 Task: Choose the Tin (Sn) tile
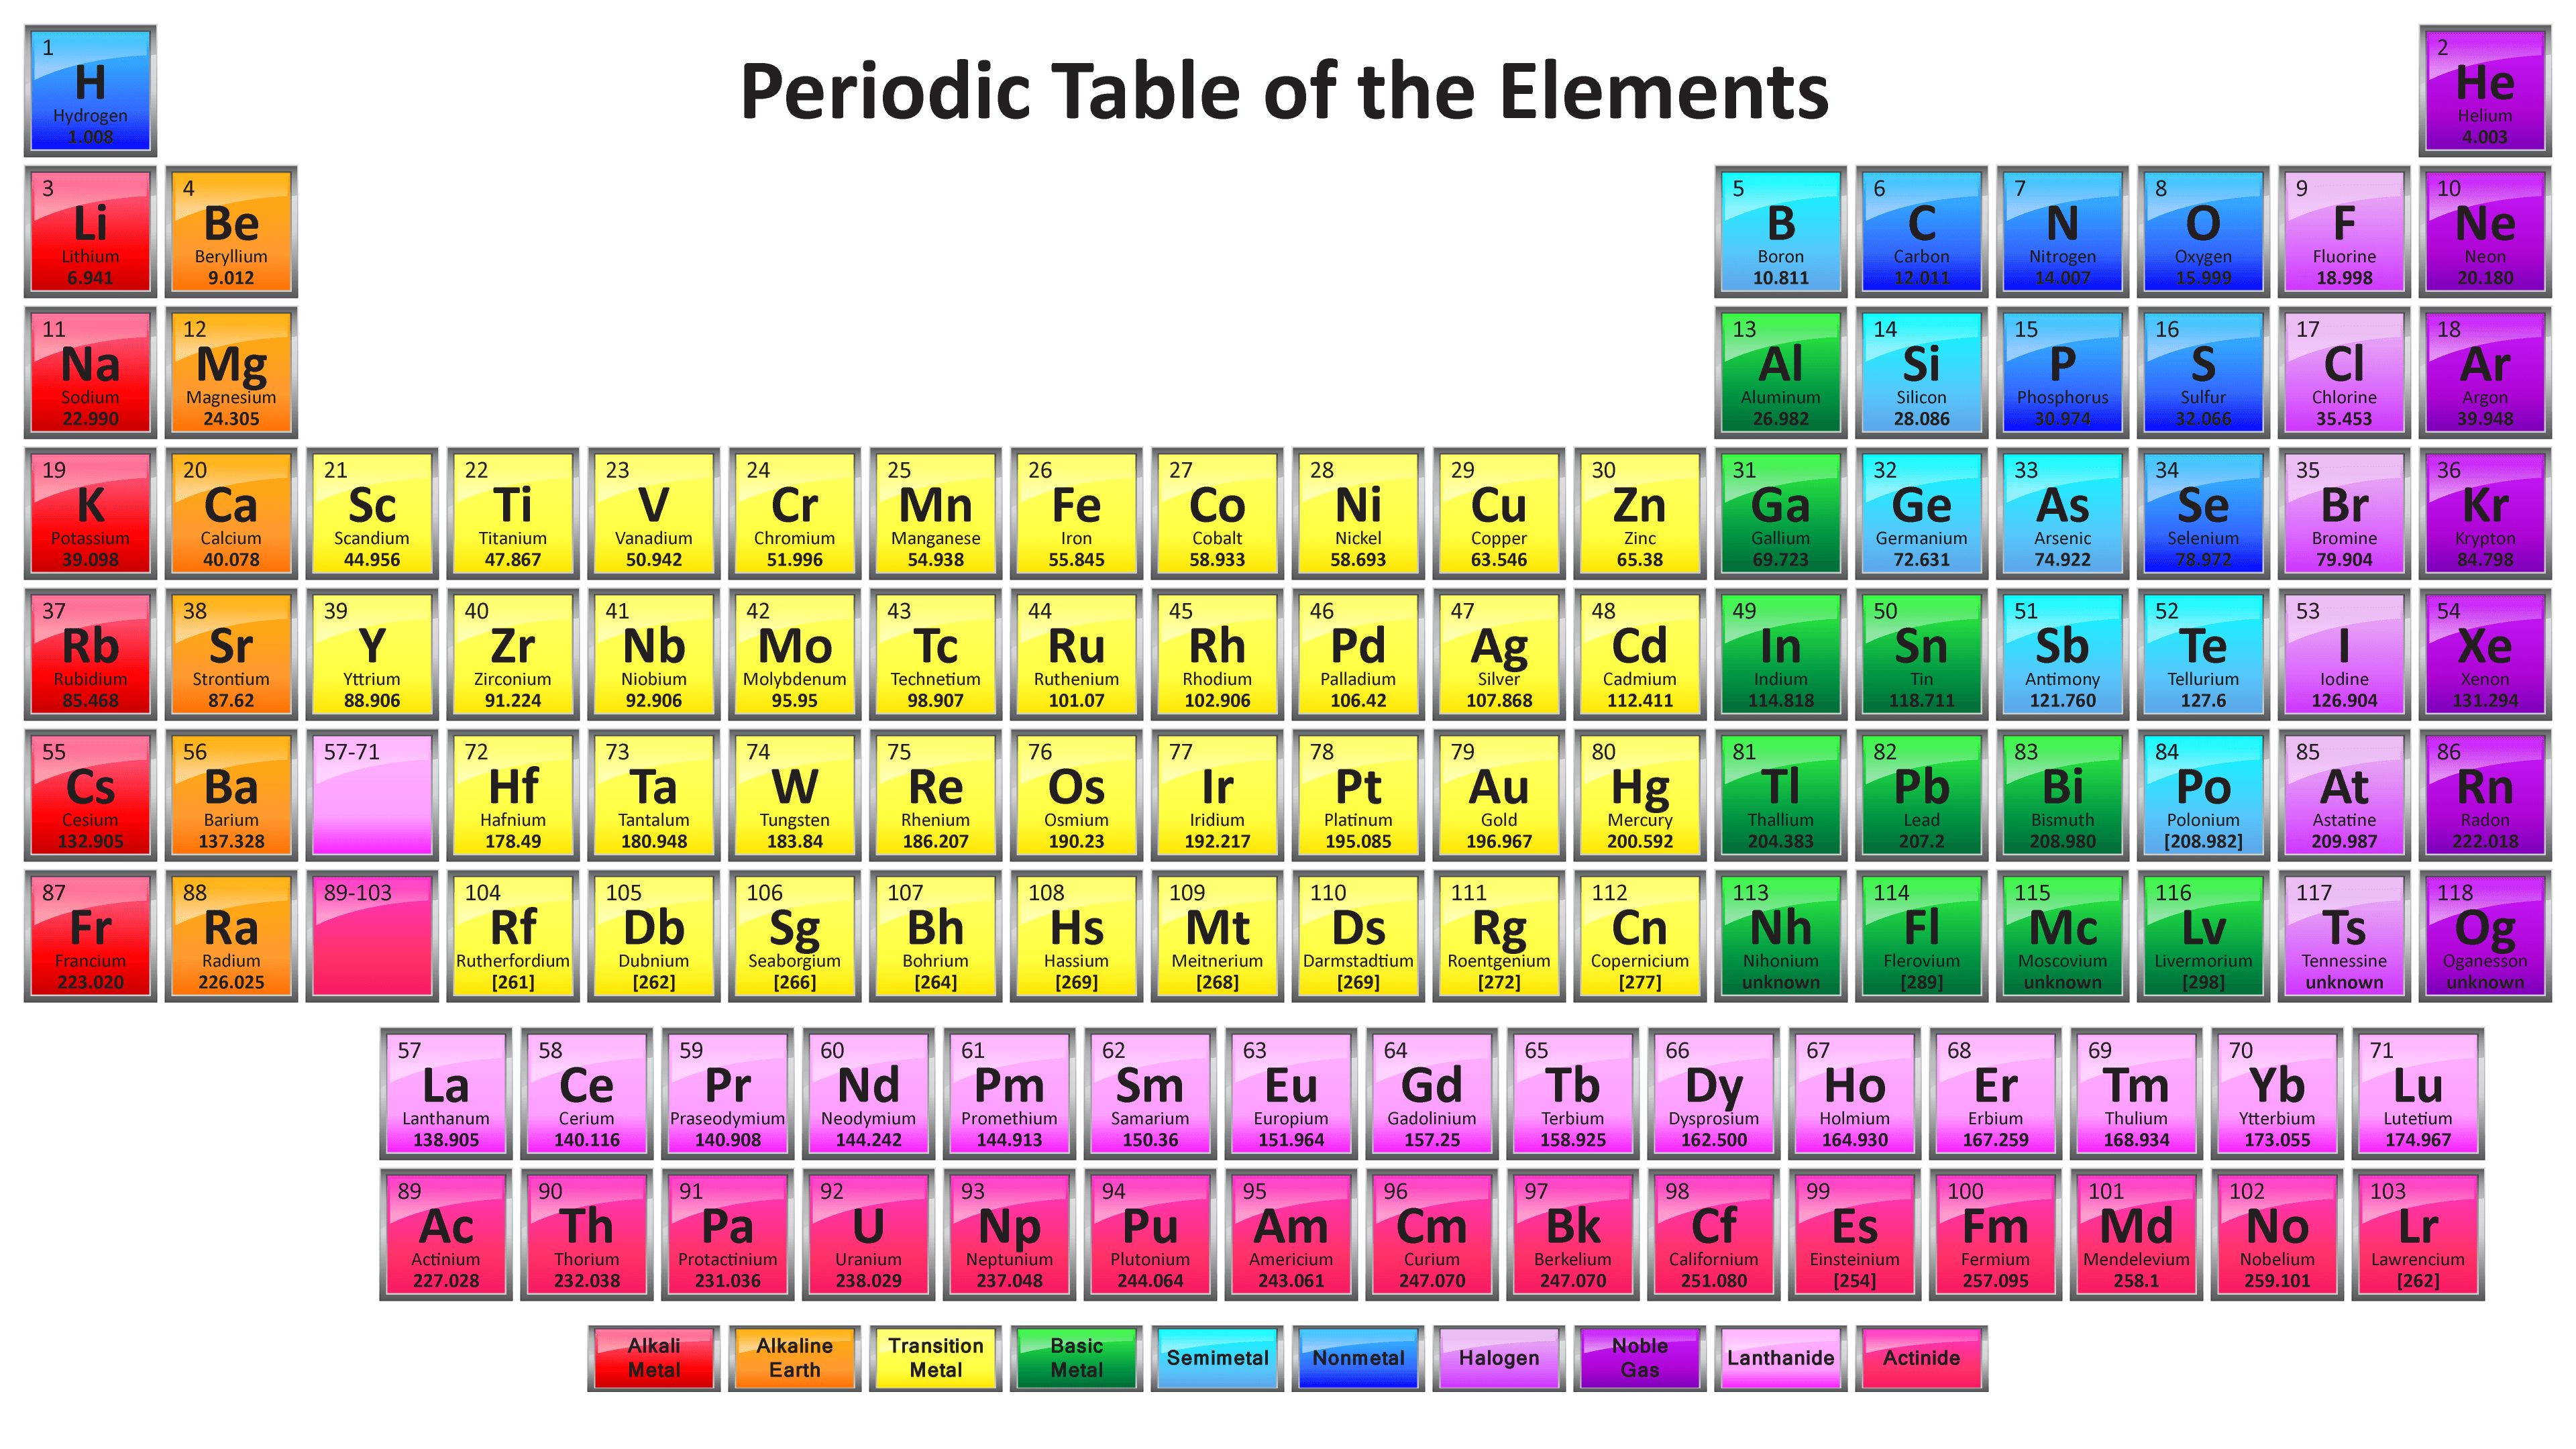(x=1921, y=655)
